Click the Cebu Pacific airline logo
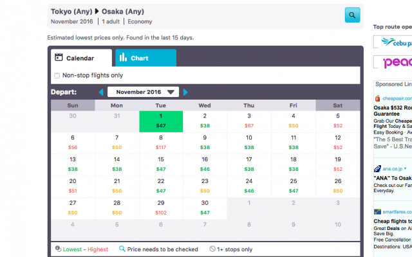The image size is (412, 257). pos(394,42)
